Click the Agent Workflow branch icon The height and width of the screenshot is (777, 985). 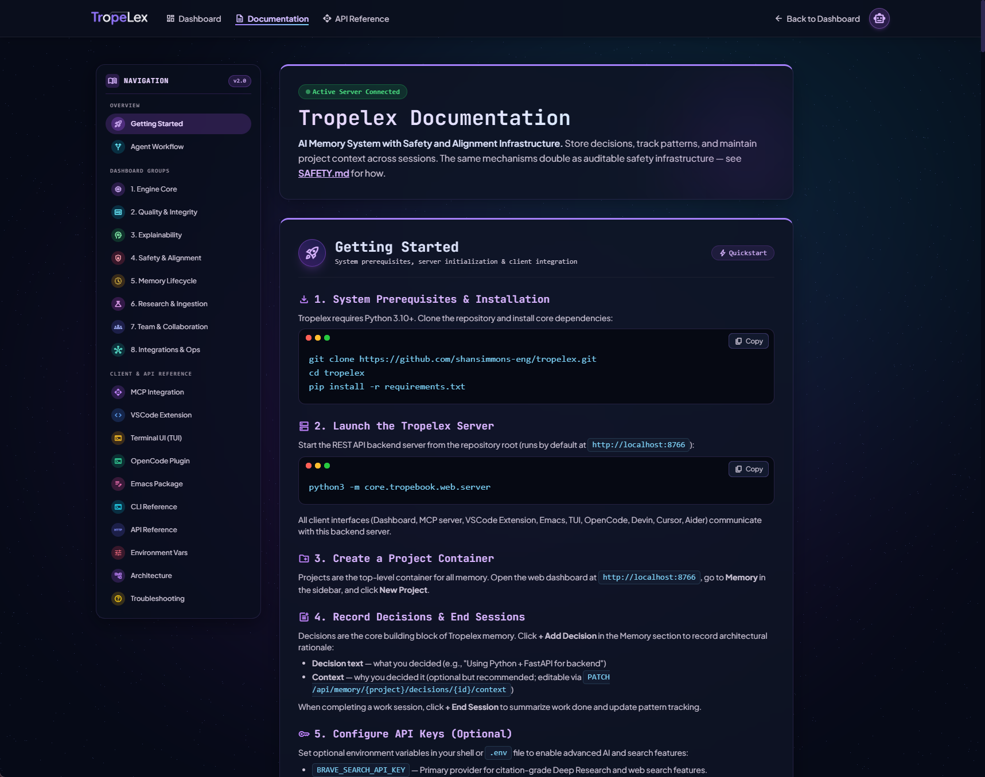click(x=118, y=147)
